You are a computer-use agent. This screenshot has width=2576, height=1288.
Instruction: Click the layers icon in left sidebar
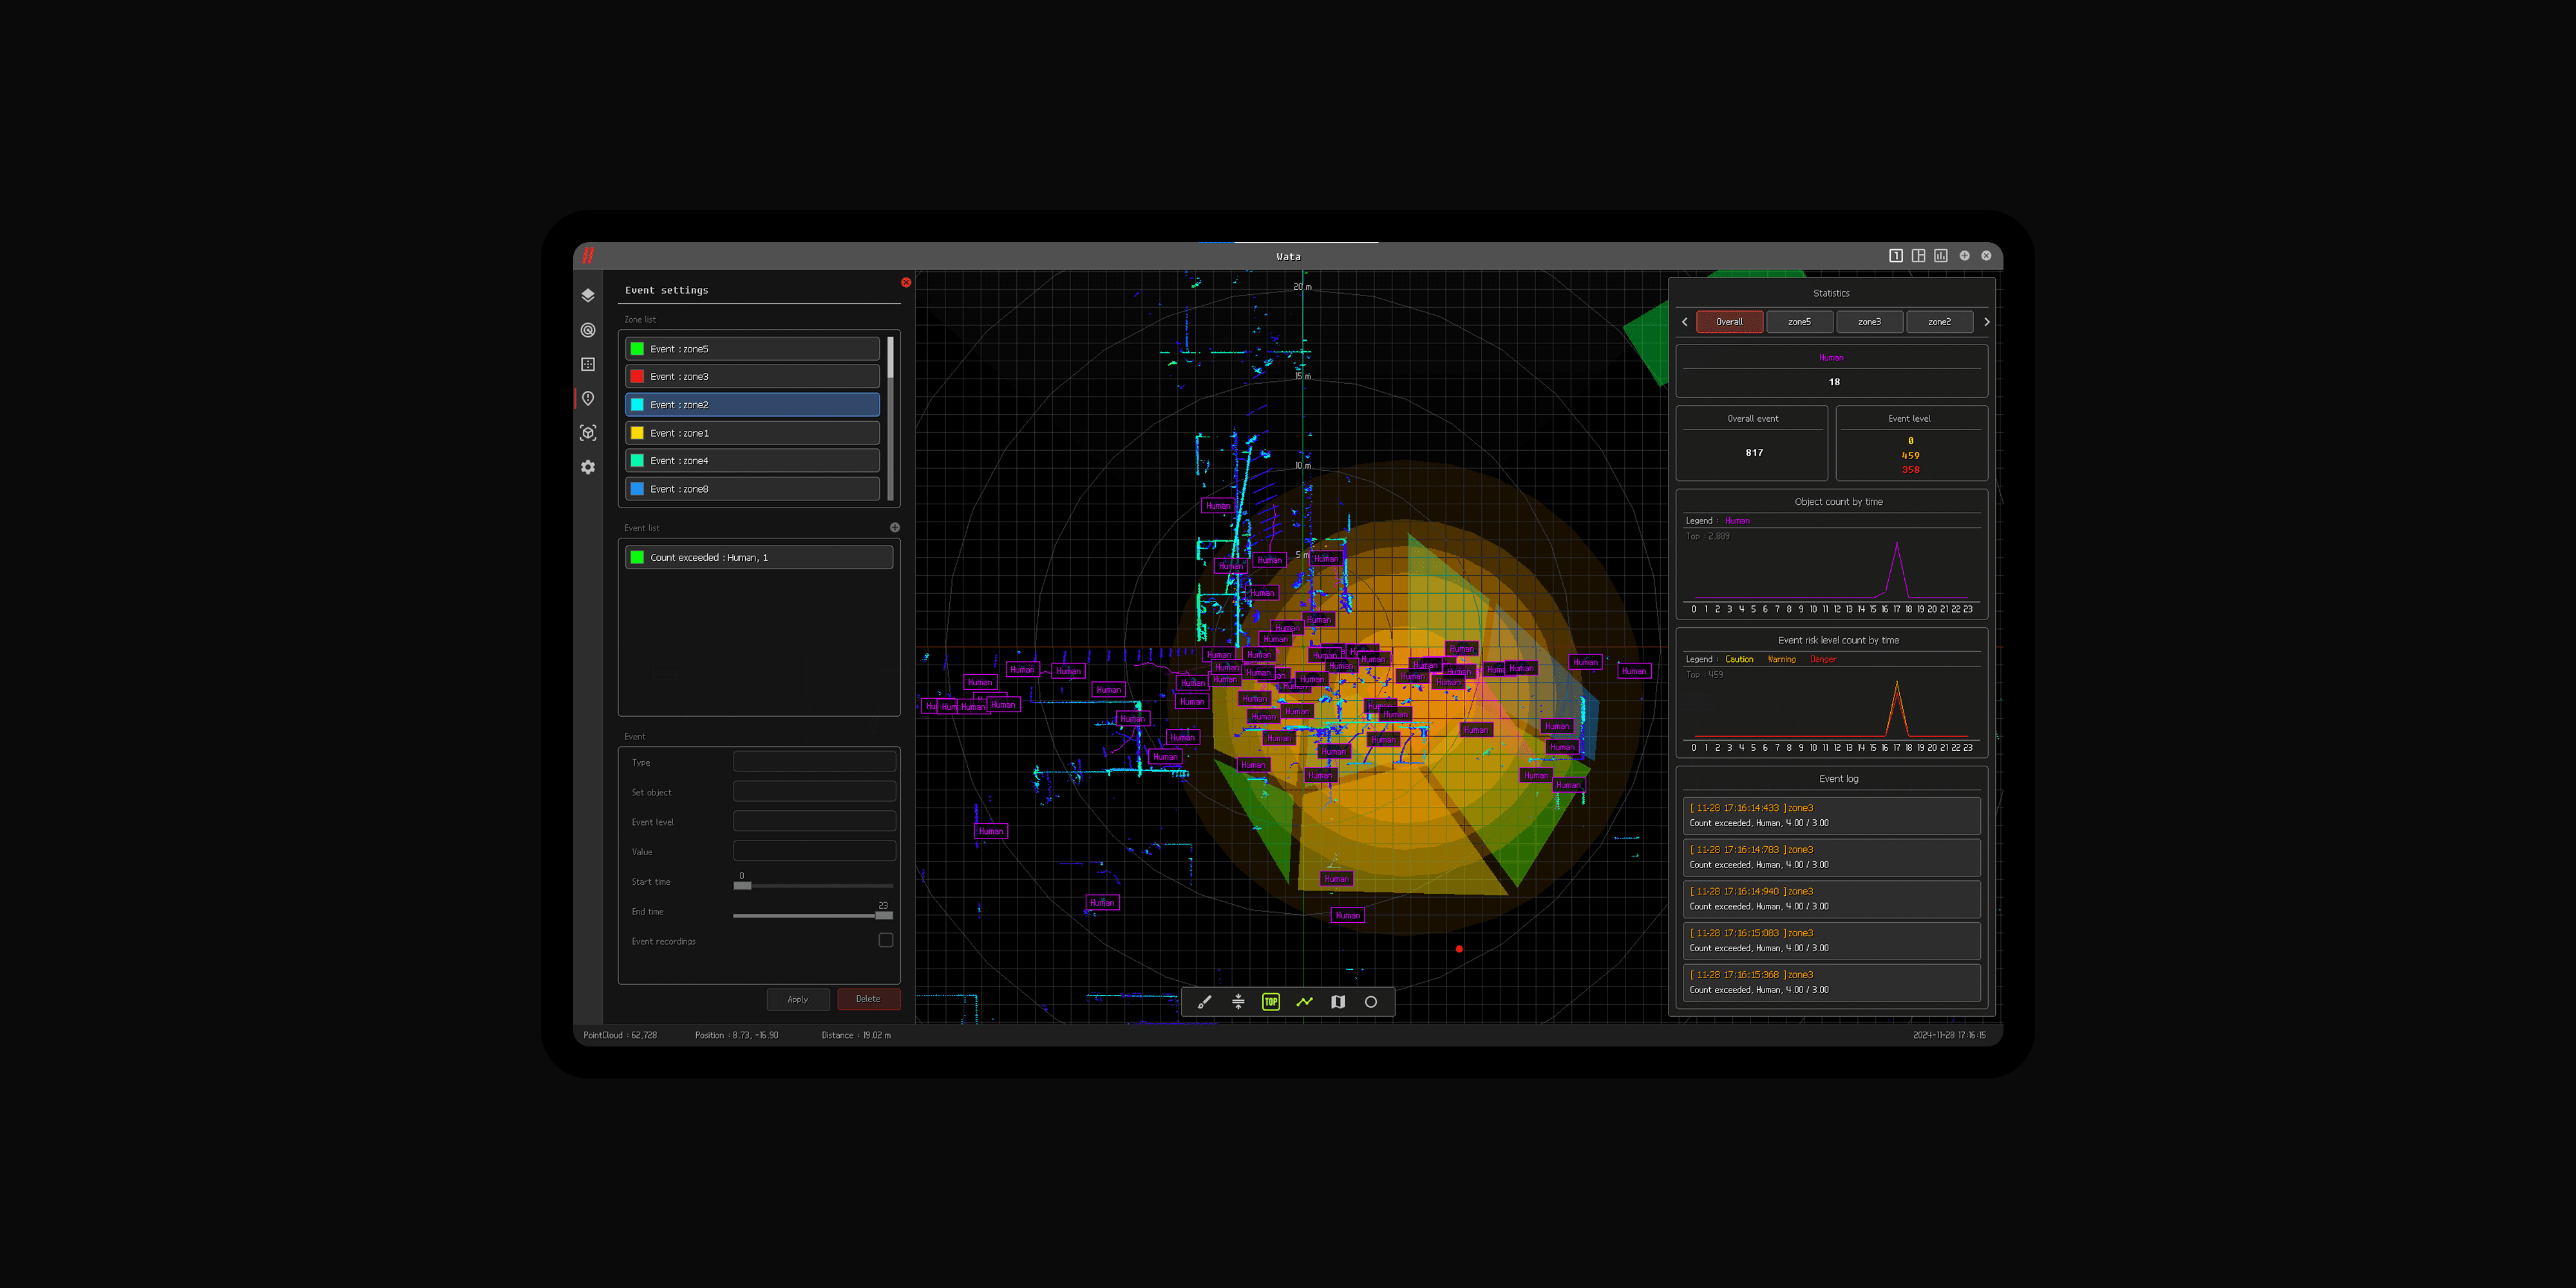coord(588,295)
